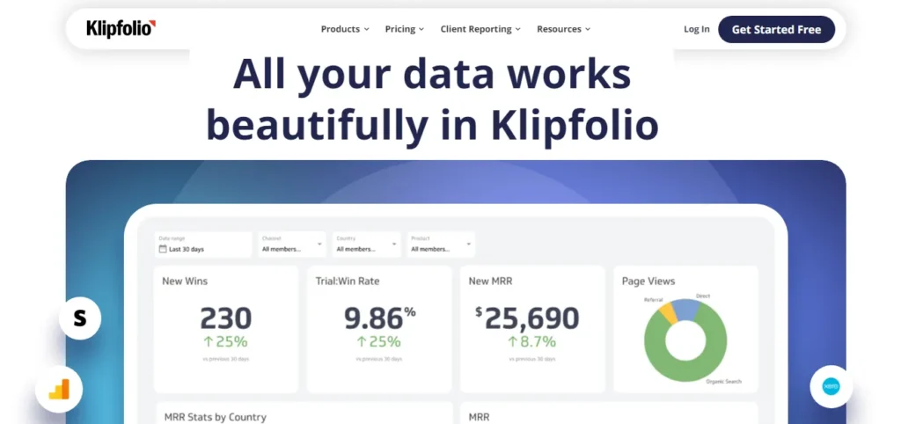Click the MRR Stats by Country heading
The image size is (901, 424).
click(x=215, y=417)
